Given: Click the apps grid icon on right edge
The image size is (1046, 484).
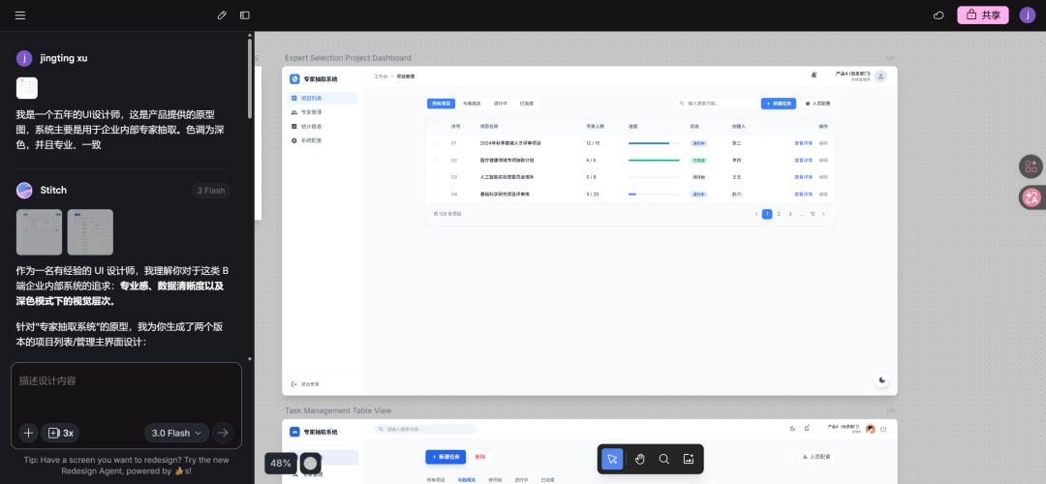Looking at the screenshot, I should coord(1031,166).
